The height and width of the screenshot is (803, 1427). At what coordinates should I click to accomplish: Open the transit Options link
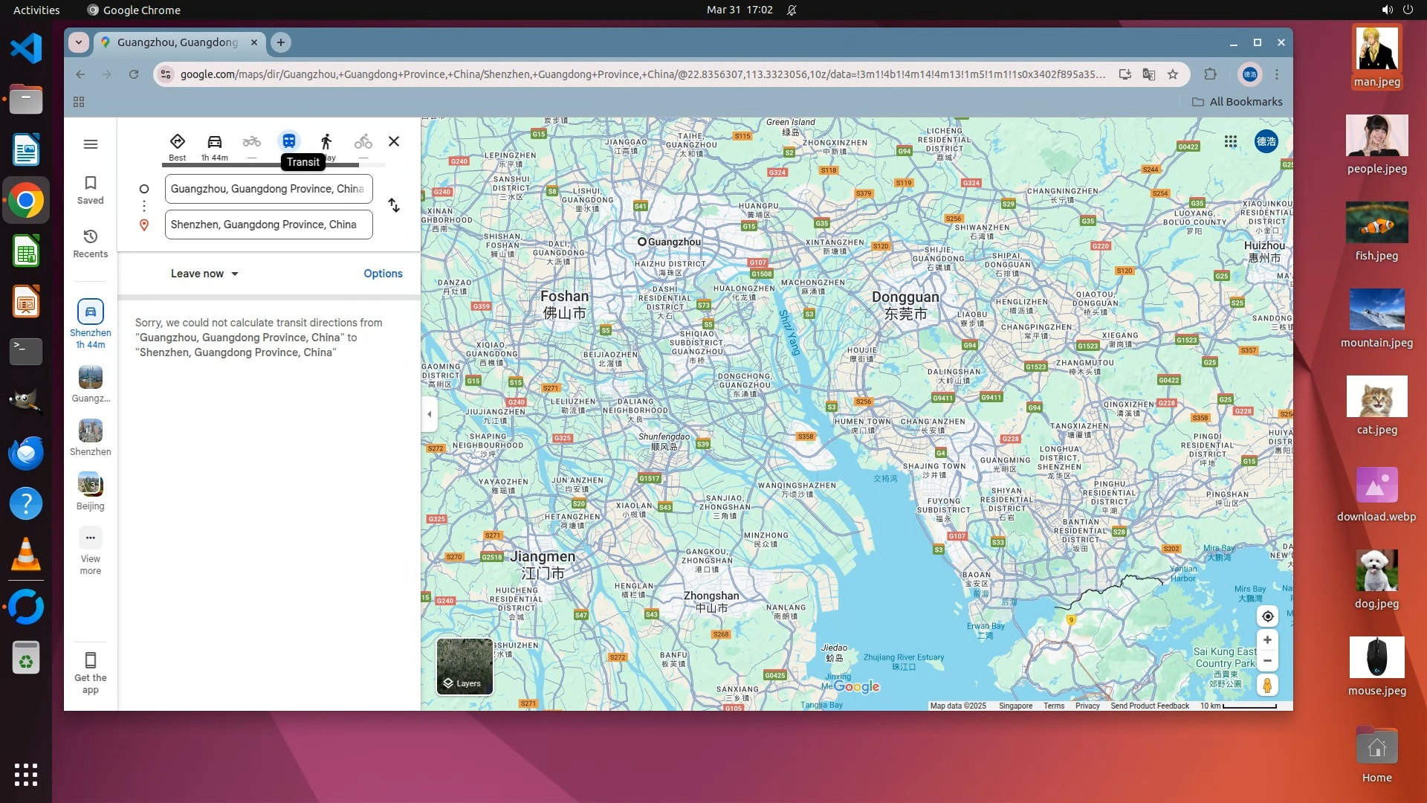[x=383, y=274]
